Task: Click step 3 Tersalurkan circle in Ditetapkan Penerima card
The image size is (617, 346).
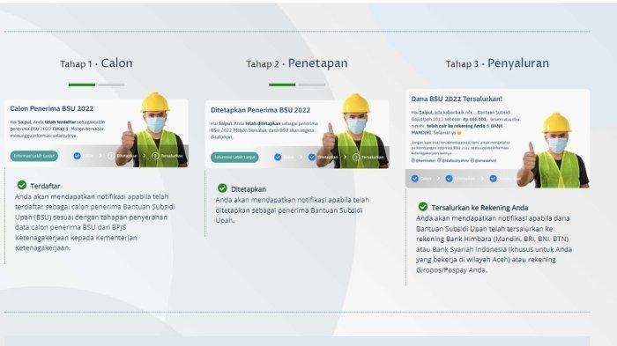Action: [356, 157]
